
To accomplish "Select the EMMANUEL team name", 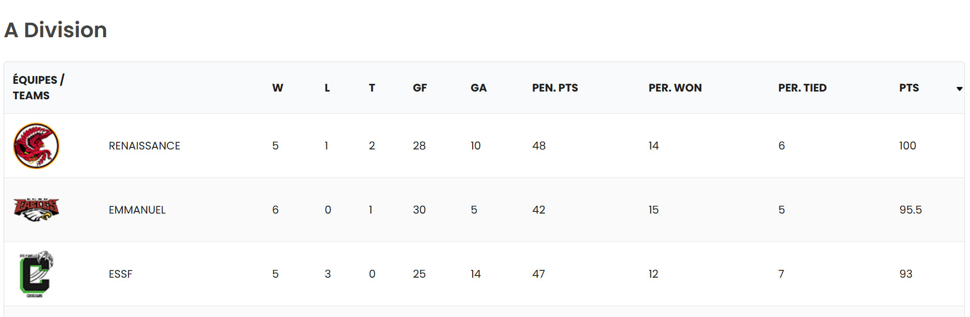I will (137, 210).
